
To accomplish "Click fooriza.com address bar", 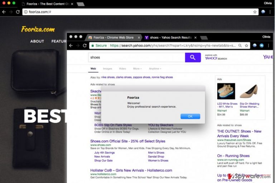I will (140, 12).
